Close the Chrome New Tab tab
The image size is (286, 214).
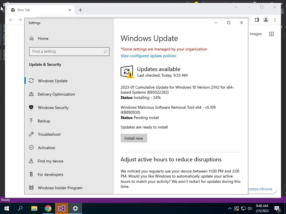tap(70, 10)
